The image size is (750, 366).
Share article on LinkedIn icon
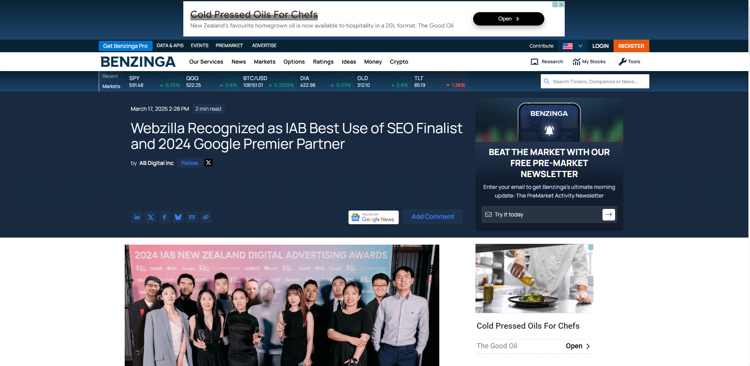(x=137, y=217)
